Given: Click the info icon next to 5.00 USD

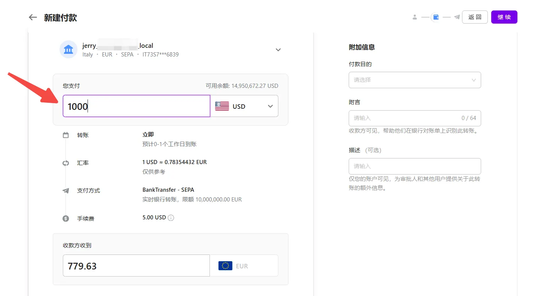Looking at the screenshot, I should coord(171,218).
